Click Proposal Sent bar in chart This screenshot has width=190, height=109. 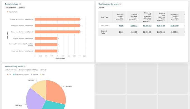click(58, 19)
